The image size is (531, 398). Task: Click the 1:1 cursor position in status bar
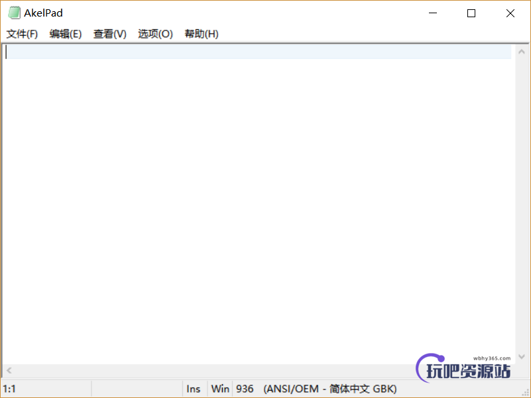click(x=9, y=389)
